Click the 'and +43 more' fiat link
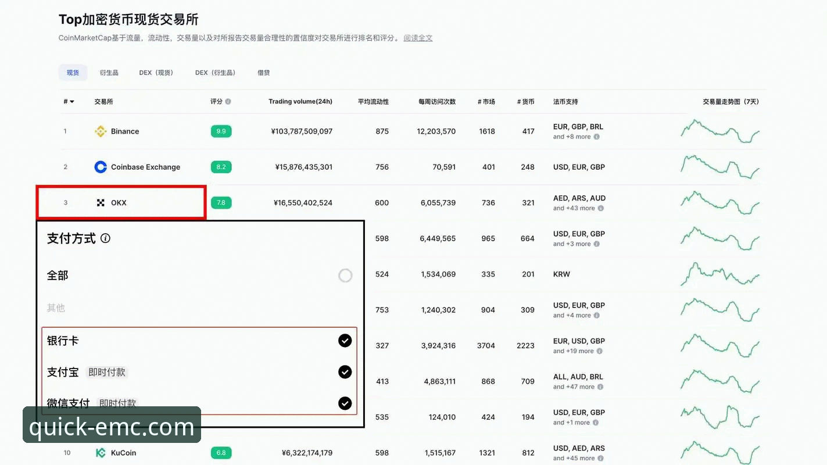Image resolution: width=827 pixels, height=465 pixels. [x=574, y=208]
